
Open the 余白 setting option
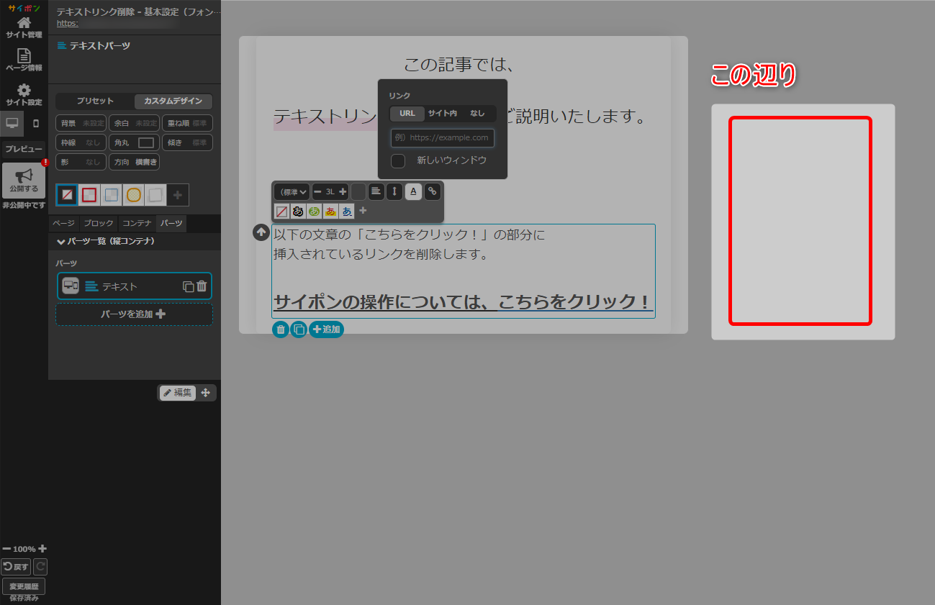click(134, 123)
